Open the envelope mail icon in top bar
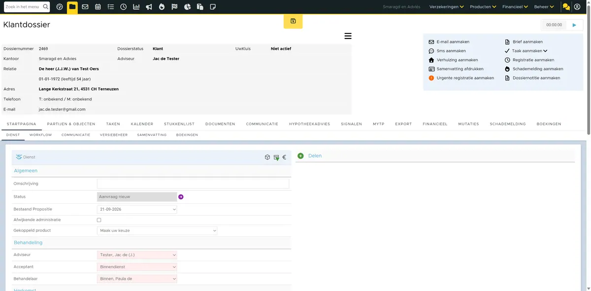 click(85, 7)
